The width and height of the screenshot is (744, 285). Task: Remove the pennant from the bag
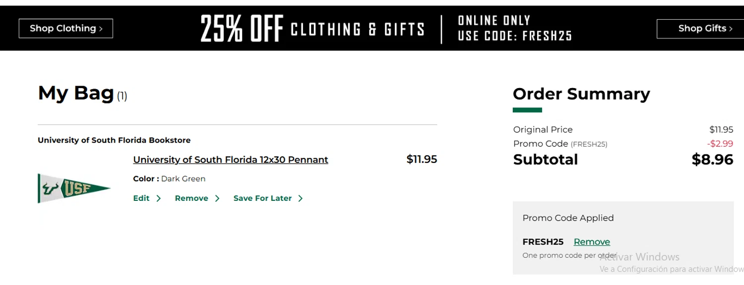[191, 198]
